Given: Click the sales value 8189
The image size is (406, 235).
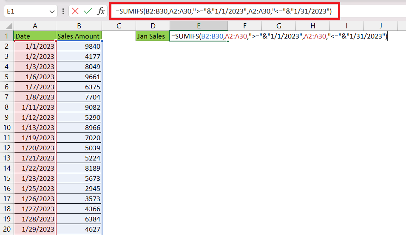Looking at the screenshot, I should pyautogui.click(x=79, y=168).
